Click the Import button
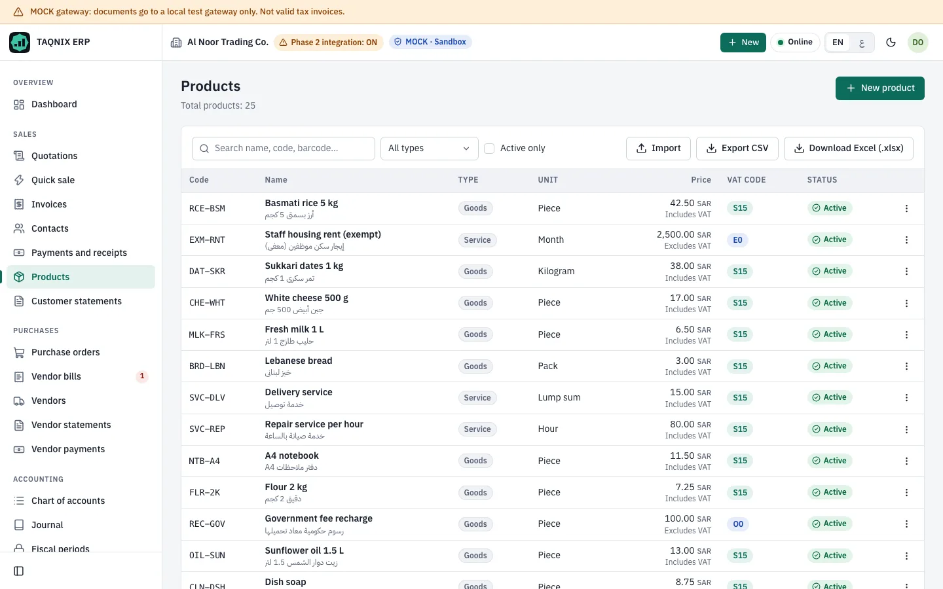Screen dimensions: 943x589 (658, 149)
